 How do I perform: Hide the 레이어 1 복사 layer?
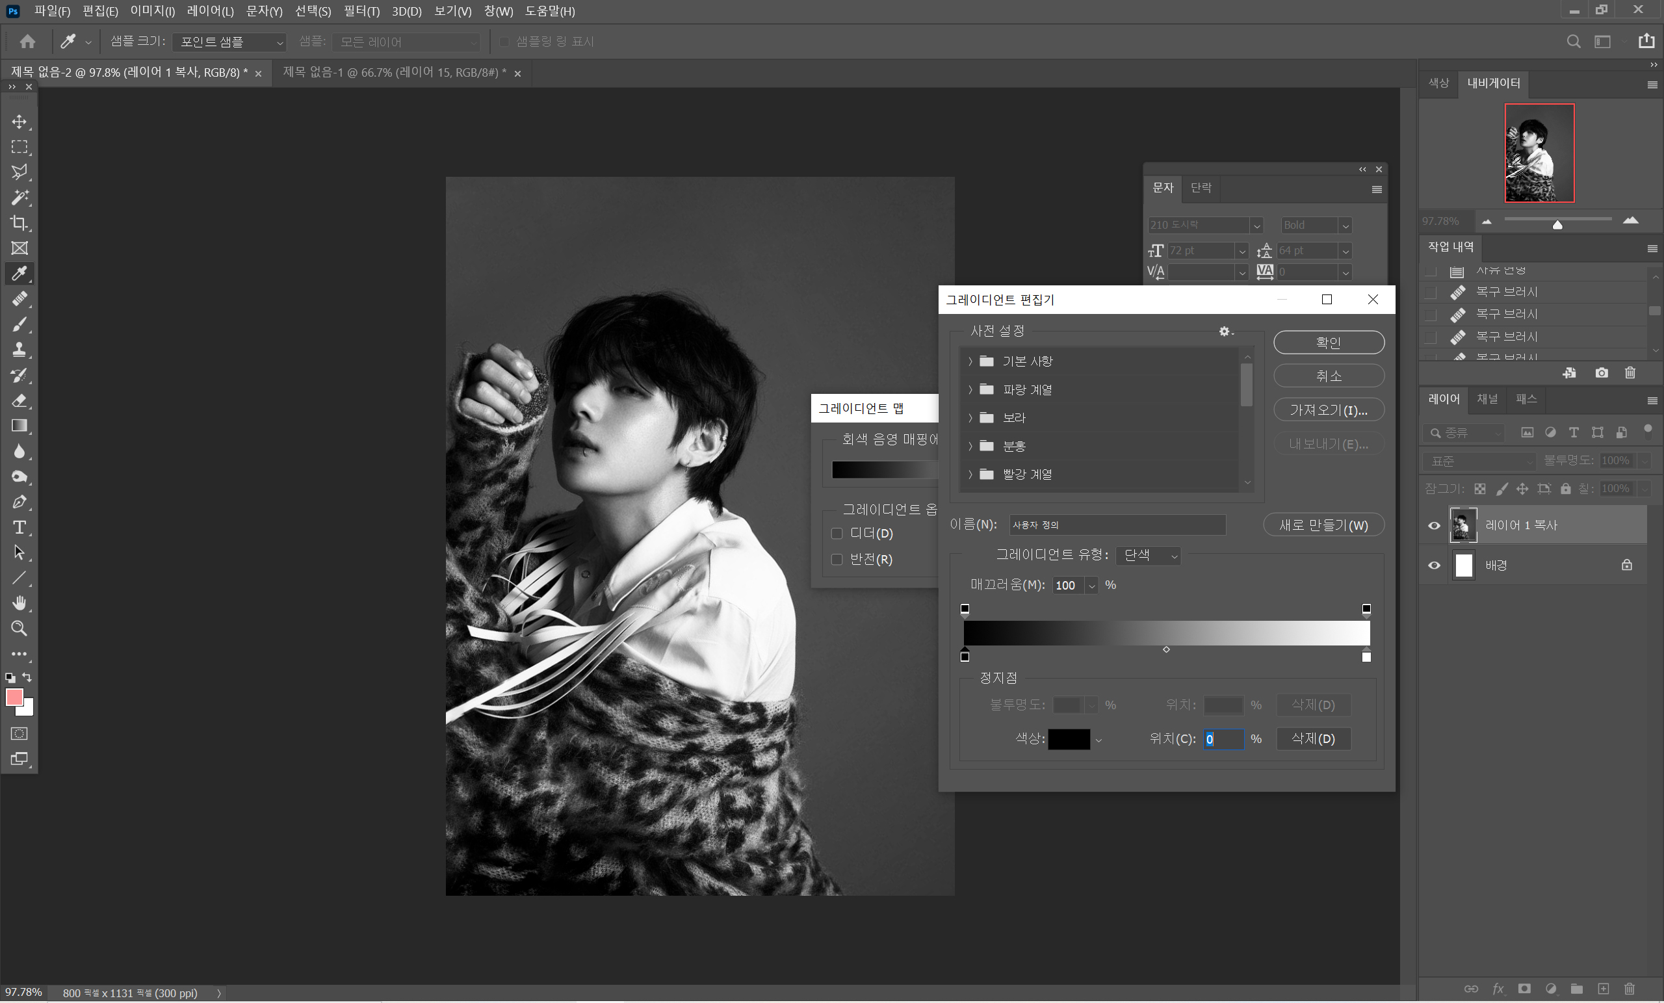[x=1434, y=525]
